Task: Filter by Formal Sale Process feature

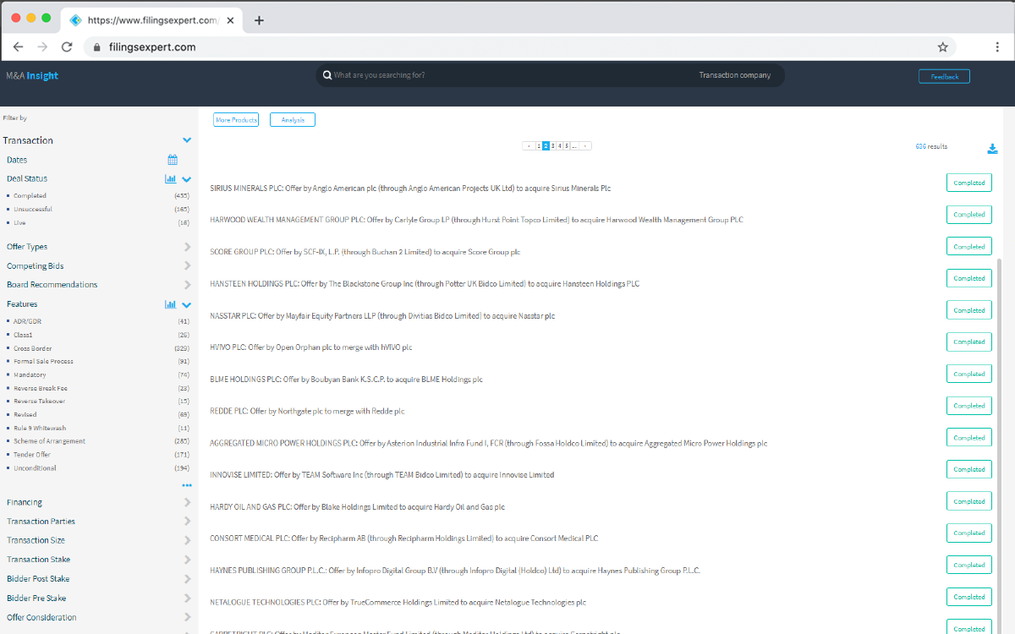Action: pyautogui.click(x=43, y=362)
